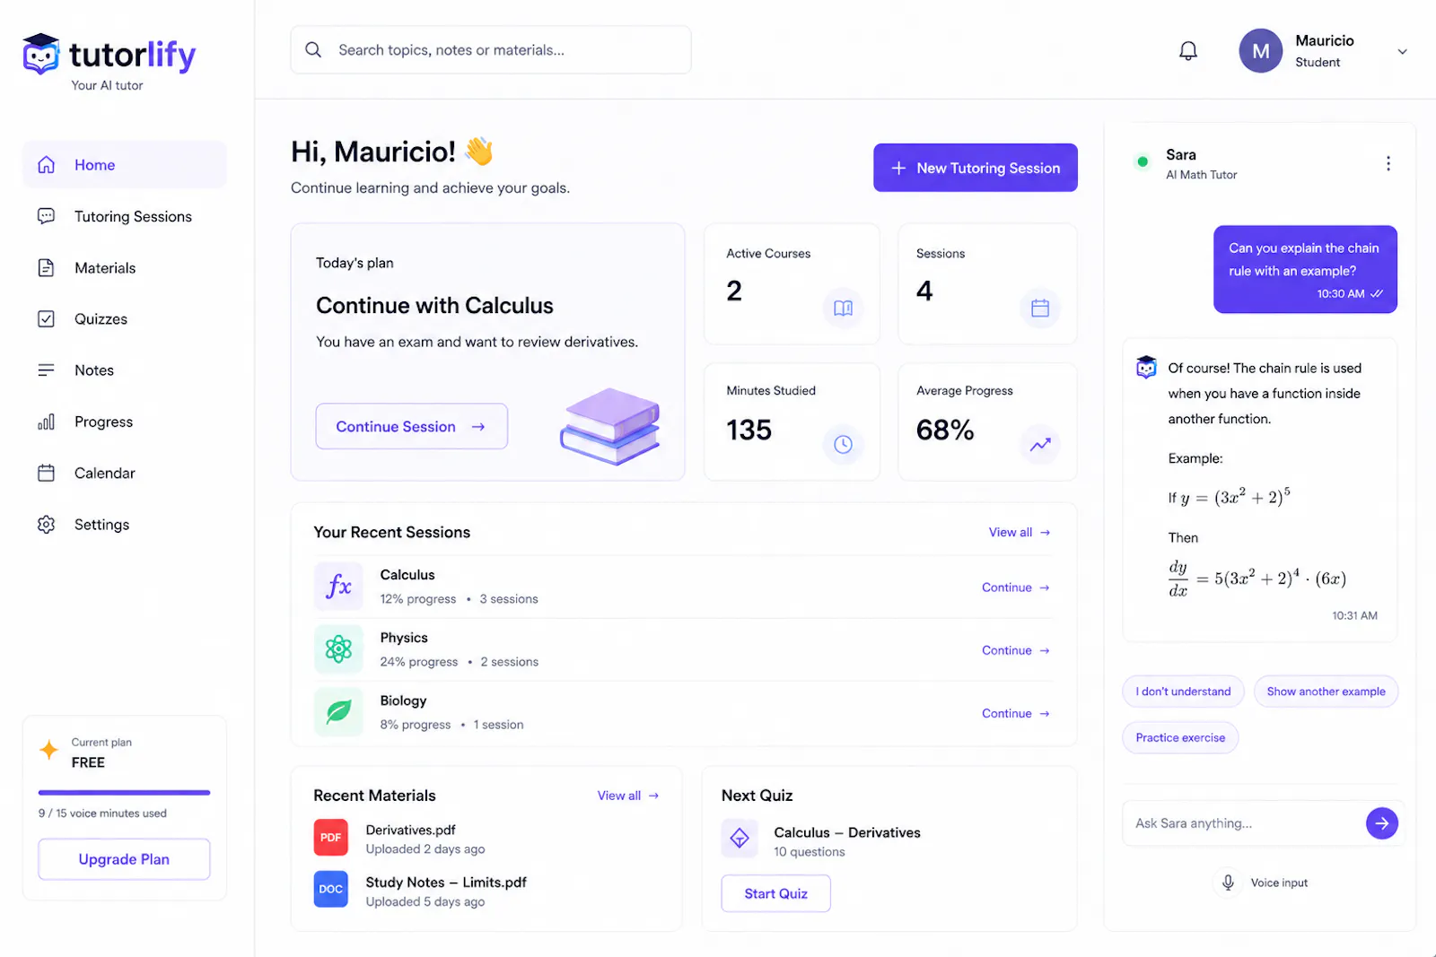The image size is (1436, 957).
Task: Open notifications bell
Action: (1188, 51)
